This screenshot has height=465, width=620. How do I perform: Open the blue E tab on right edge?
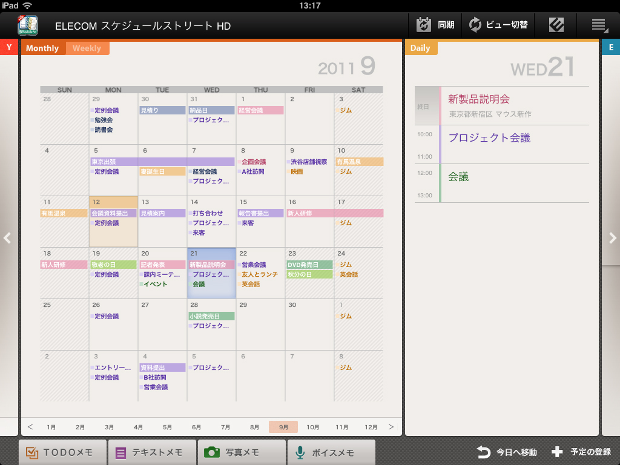point(611,47)
